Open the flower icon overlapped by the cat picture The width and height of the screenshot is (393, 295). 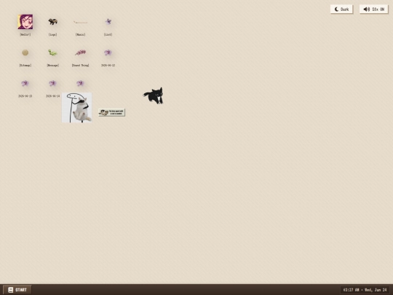[80, 83]
